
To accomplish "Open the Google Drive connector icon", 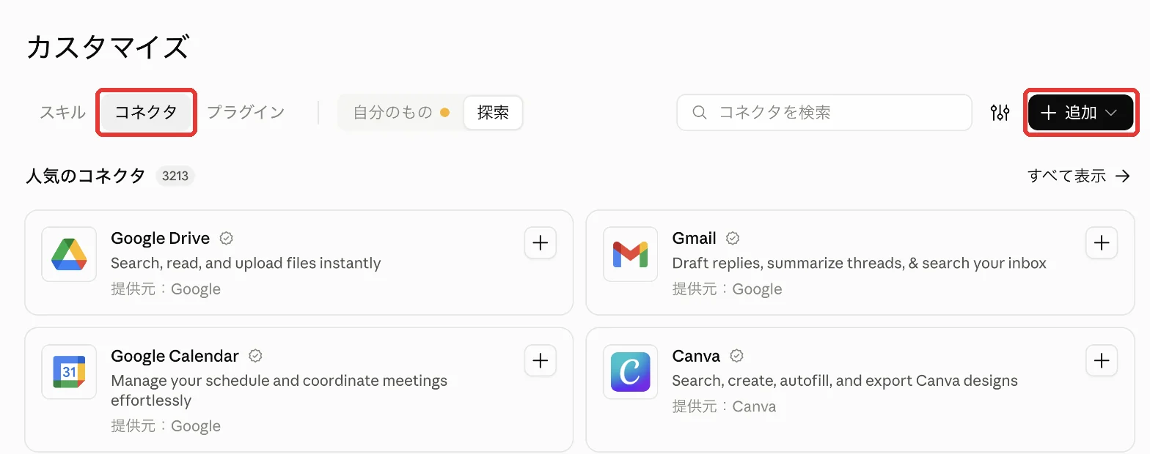I will click(x=69, y=254).
